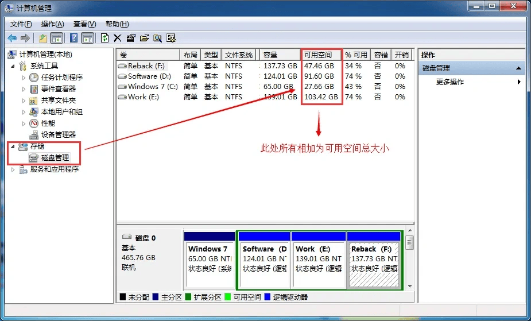Click the magnifier search icon in the toolbar

click(157, 38)
